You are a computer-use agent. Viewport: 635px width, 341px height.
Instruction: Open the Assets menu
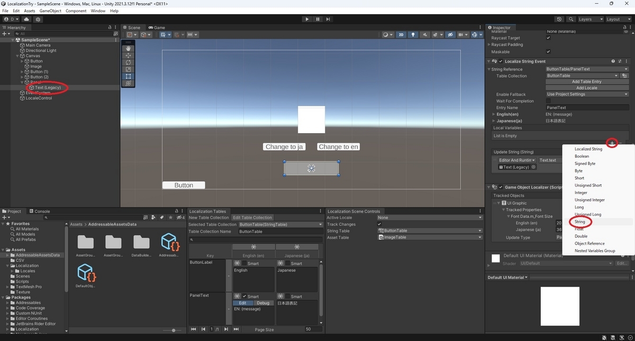pos(30,11)
